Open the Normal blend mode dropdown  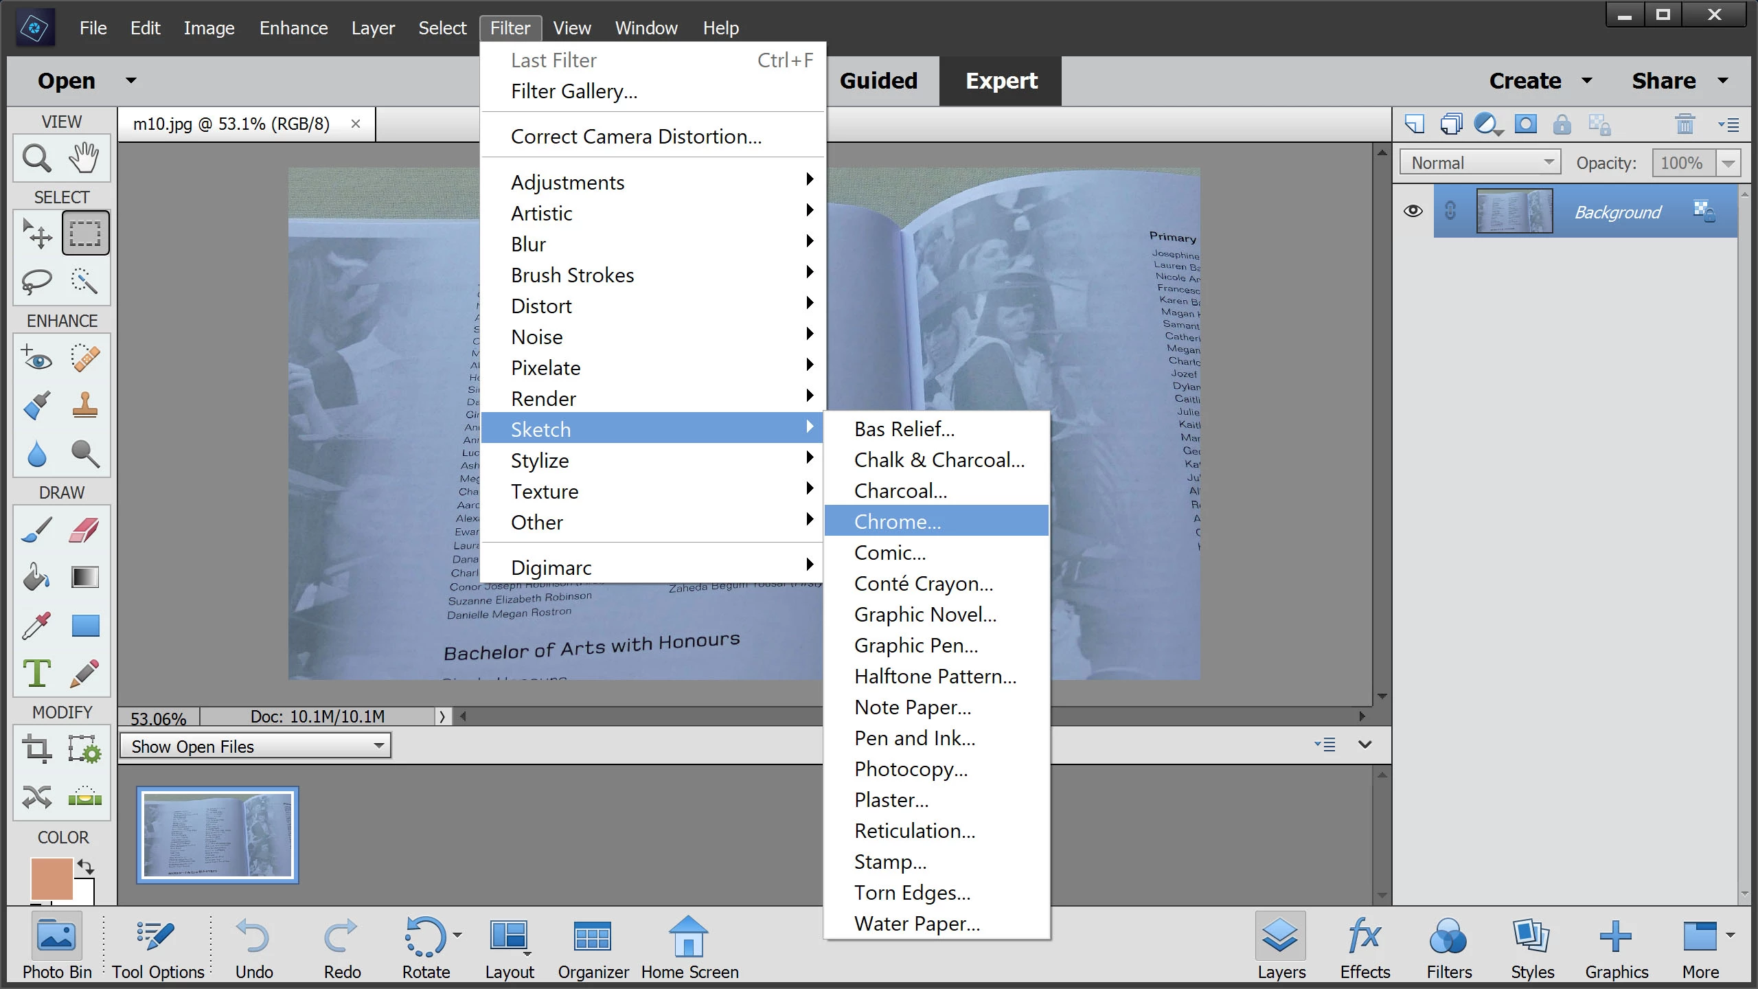pos(1480,163)
